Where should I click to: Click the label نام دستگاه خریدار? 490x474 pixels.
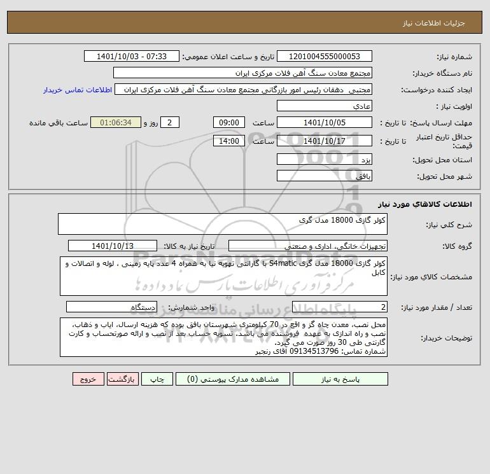point(442,73)
